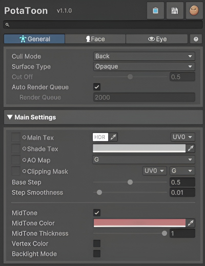
Task: Click the Shade Tex texture thumbnail slot
Action: tap(16, 148)
